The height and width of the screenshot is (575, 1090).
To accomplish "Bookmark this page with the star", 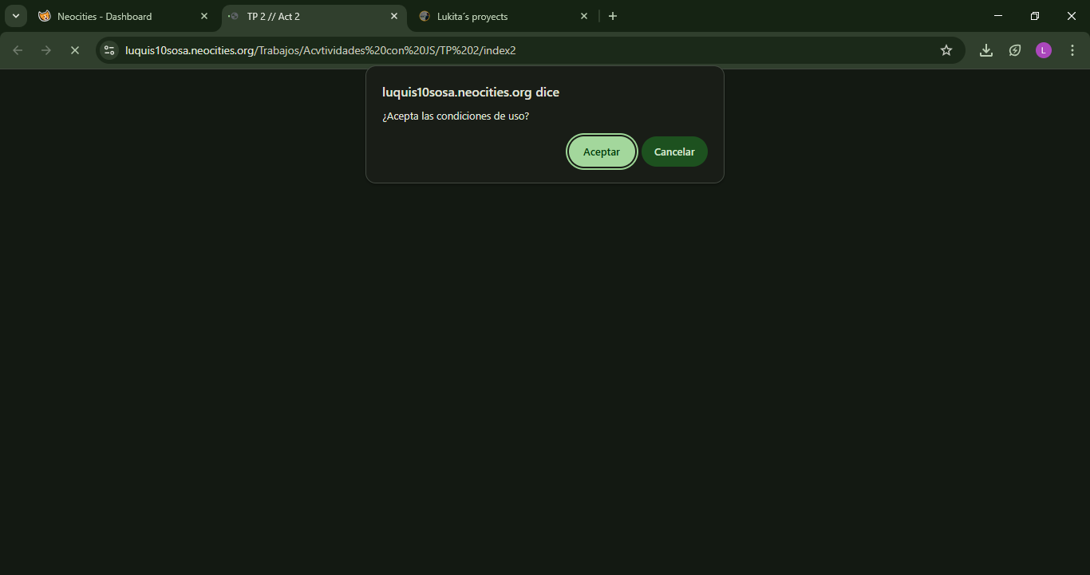I will [946, 50].
